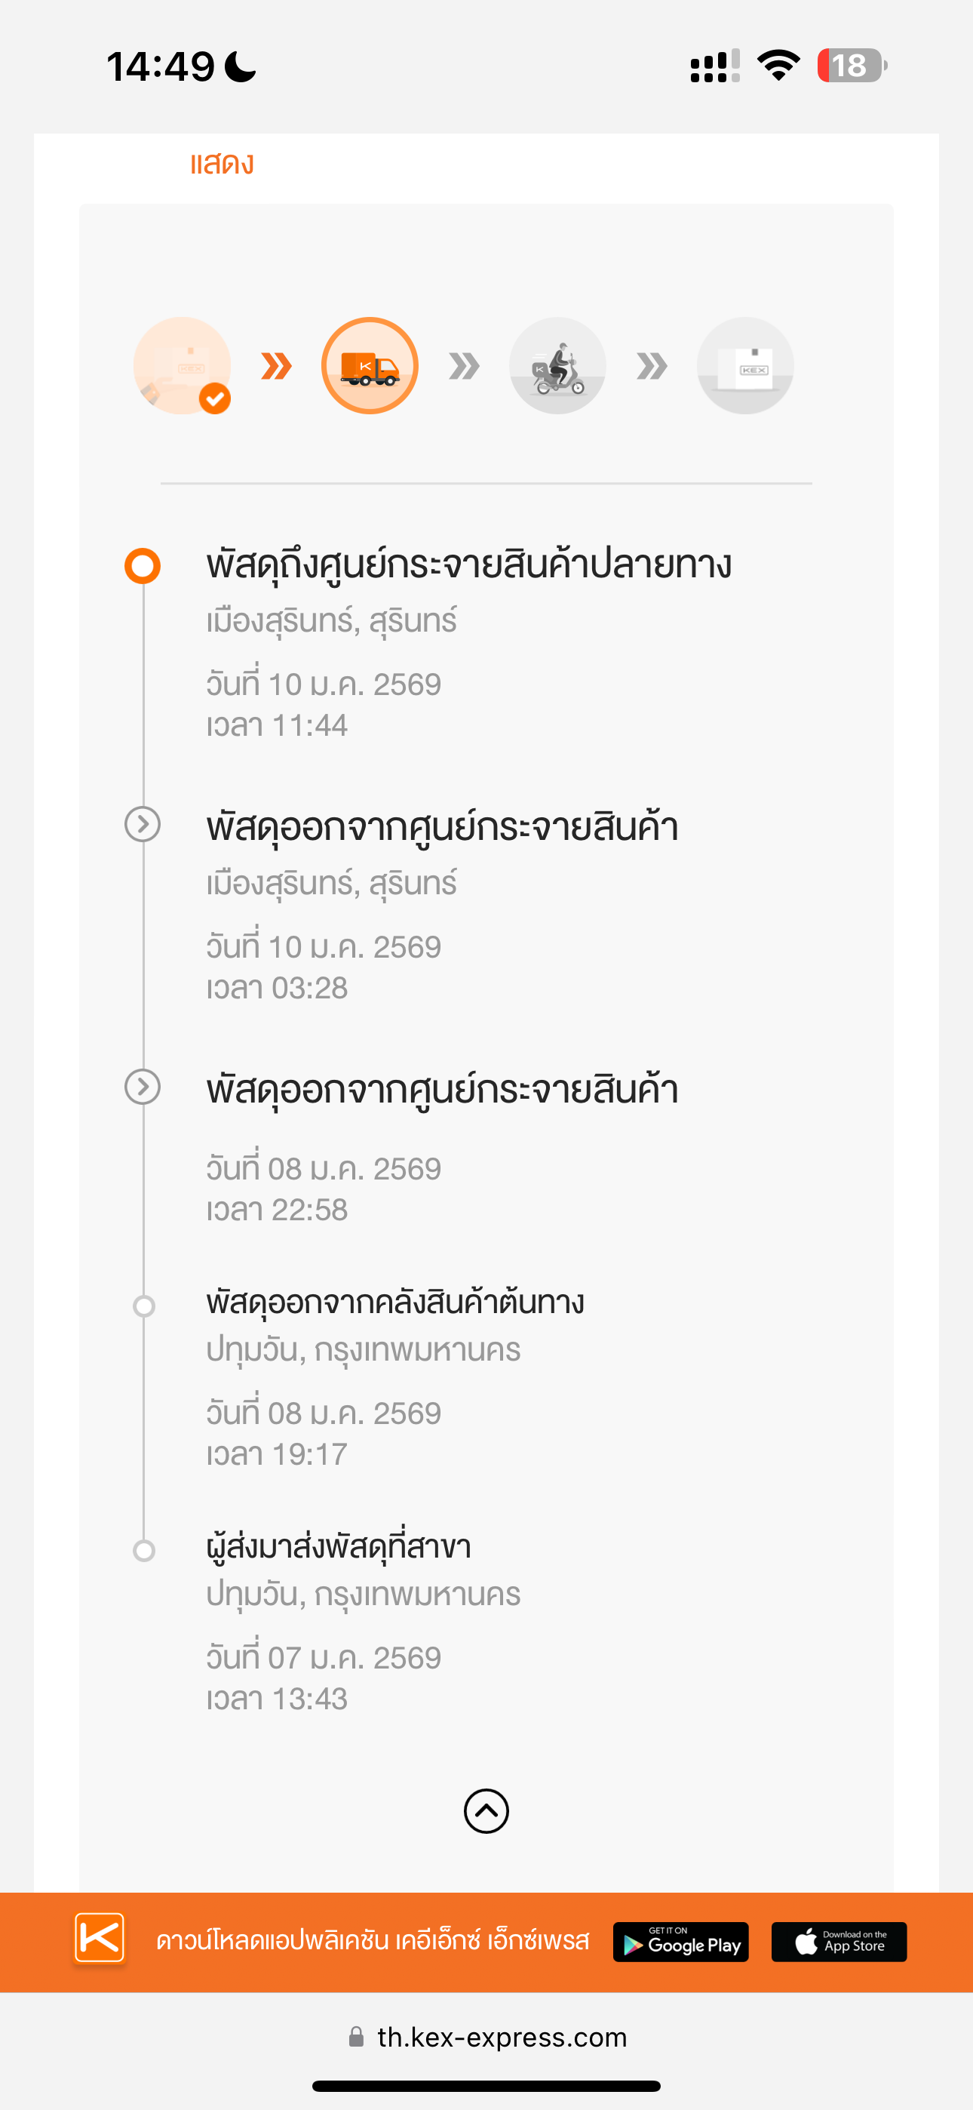Expand the 08 ม.ค. 22:58 event chevron
973x2110 pixels.
click(x=143, y=1087)
